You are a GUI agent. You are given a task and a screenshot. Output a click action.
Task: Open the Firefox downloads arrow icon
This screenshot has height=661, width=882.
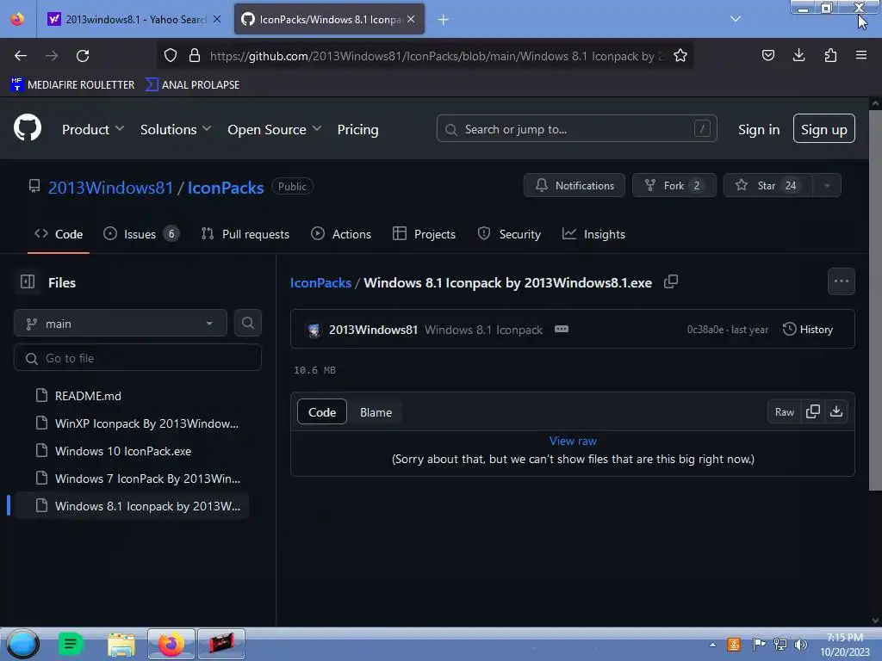point(798,55)
